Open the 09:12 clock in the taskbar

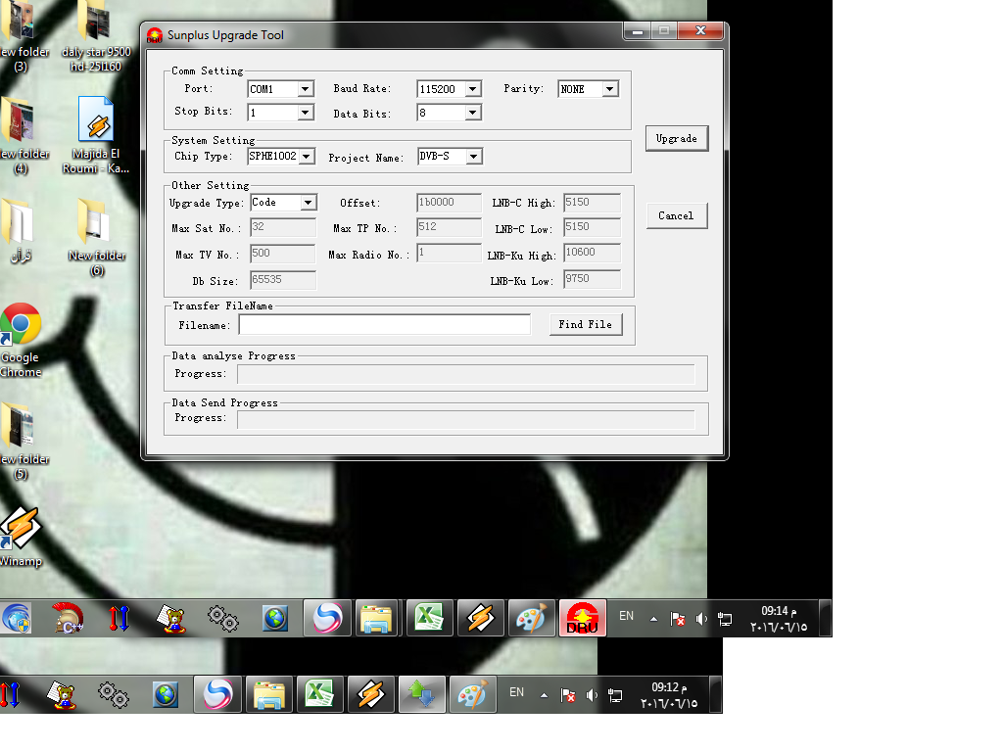[x=669, y=695]
